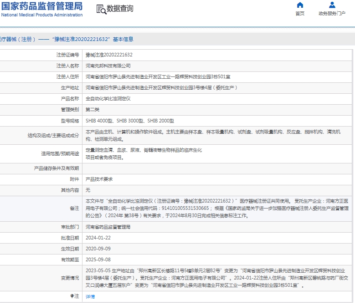Click structure description starting 本产品由主机
This screenshot has width=355, height=305.
(213, 136)
